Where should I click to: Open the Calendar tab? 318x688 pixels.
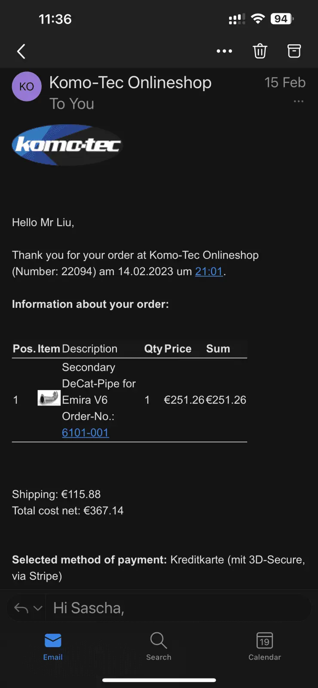(264, 646)
